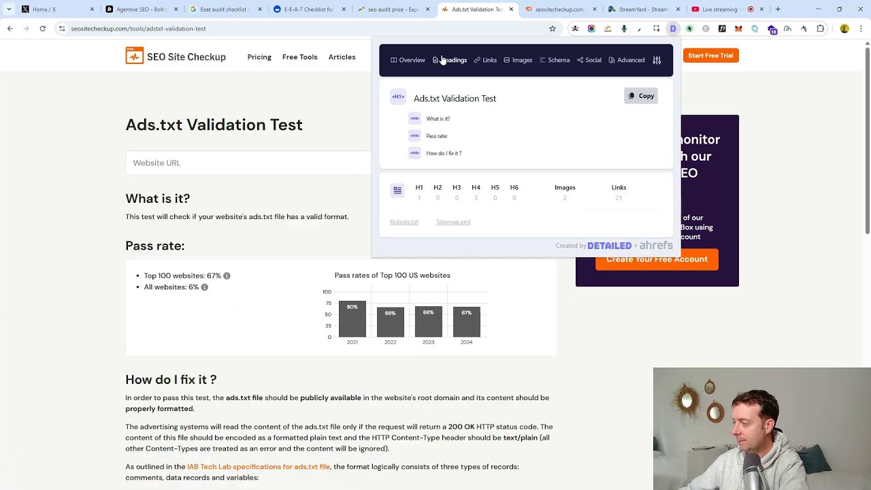Open the Advanced tab in extension
This screenshot has width=871, height=490.
pos(627,60)
